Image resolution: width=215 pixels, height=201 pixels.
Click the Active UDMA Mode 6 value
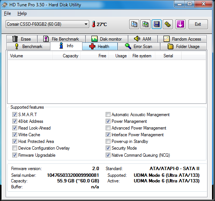coord(166,181)
